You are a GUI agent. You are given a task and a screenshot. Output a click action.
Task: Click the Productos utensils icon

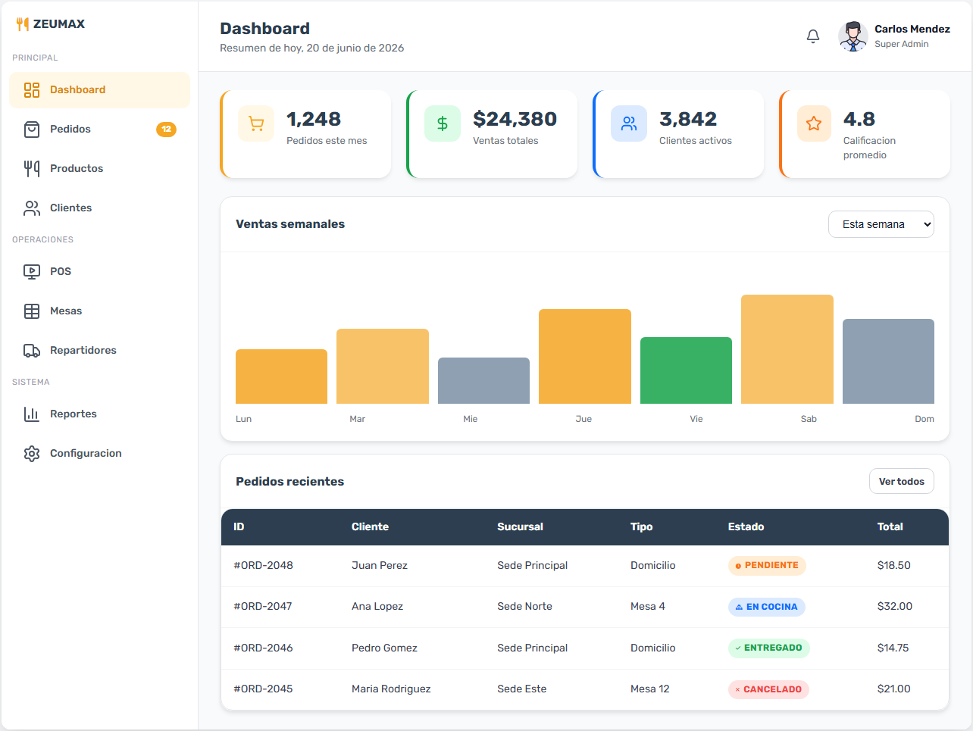pos(32,169)
